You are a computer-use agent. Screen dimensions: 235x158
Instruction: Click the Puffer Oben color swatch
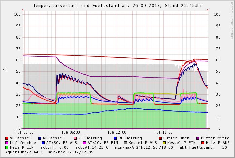pos(160,138)
